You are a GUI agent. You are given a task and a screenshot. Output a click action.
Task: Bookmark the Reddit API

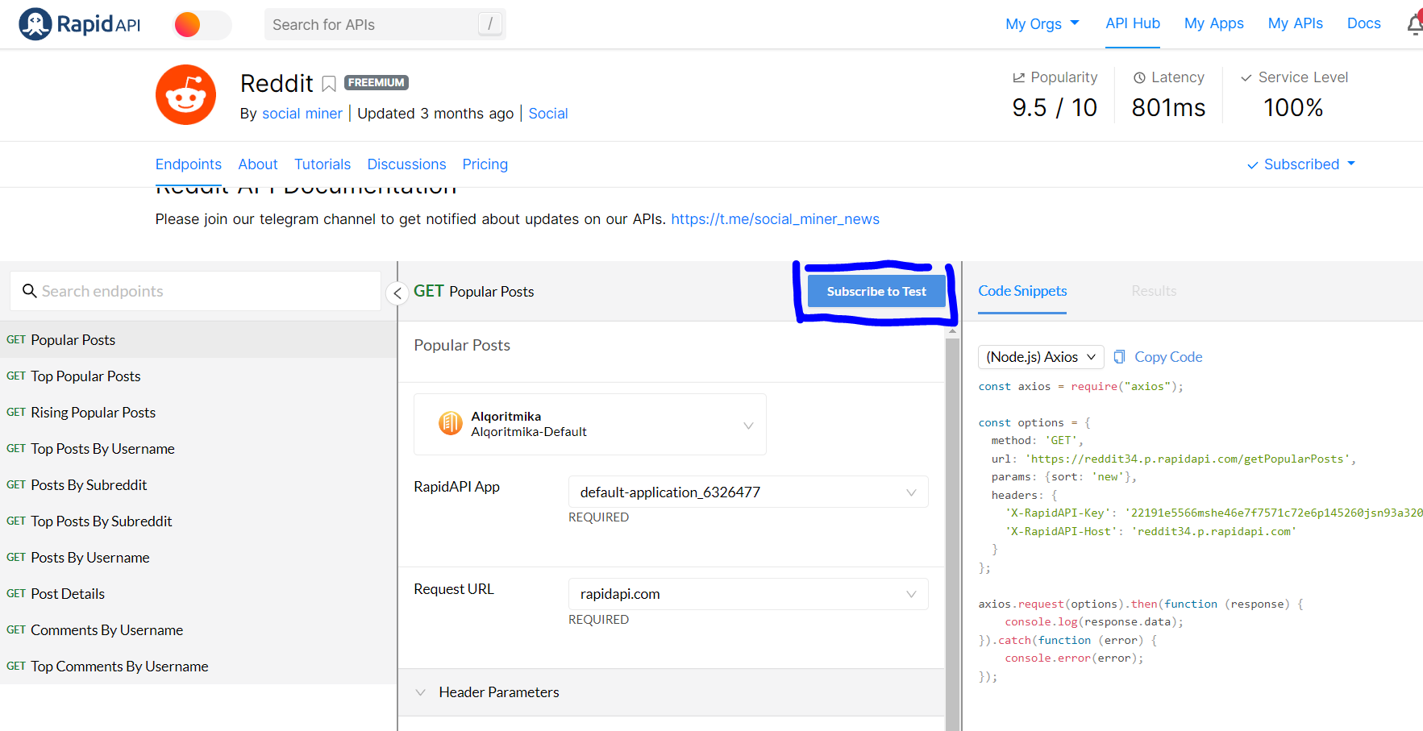point(329,83)
